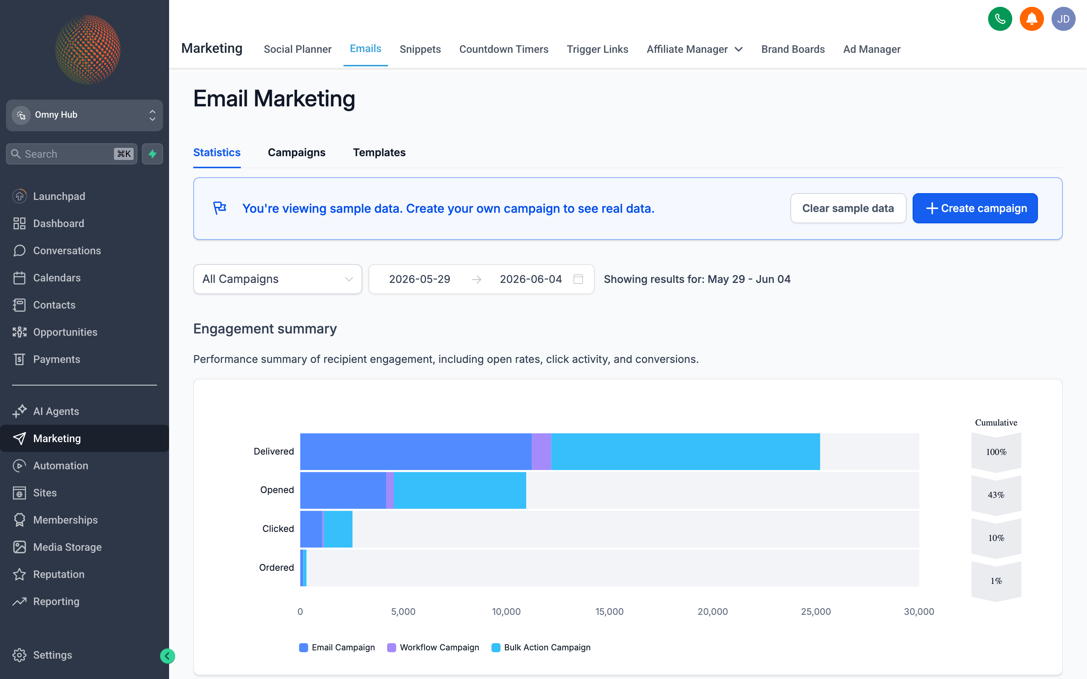Click the Launchpad icon in sidebar
Screen dimensions: 1087x679
point(19,196)
